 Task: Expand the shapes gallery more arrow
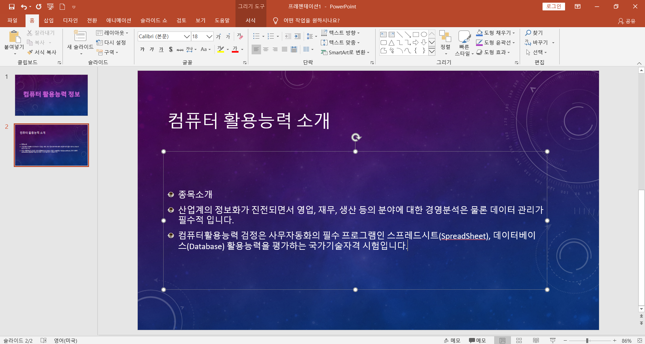point(432,51)
